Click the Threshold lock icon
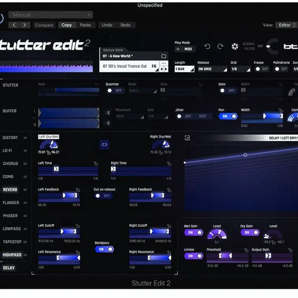The height and width of the screenshot is (298, 298). [x=246, y=250]
